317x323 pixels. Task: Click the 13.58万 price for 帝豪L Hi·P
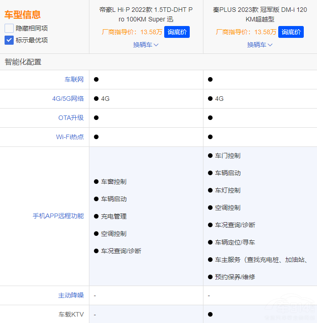pos(151,32)
